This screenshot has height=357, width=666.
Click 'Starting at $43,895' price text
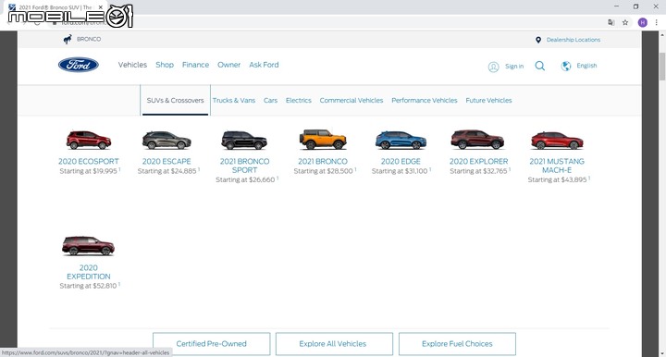pyautogui.click(x=557, y=179)
